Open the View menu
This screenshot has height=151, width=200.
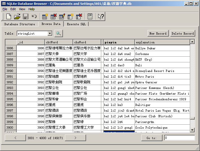pos(22,9)
